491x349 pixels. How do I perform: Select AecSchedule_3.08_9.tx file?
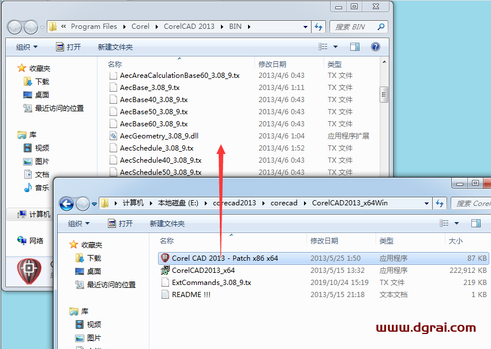[156, 148]
